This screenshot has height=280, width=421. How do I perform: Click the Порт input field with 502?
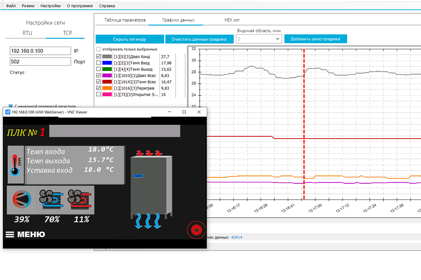click(40, 62)
